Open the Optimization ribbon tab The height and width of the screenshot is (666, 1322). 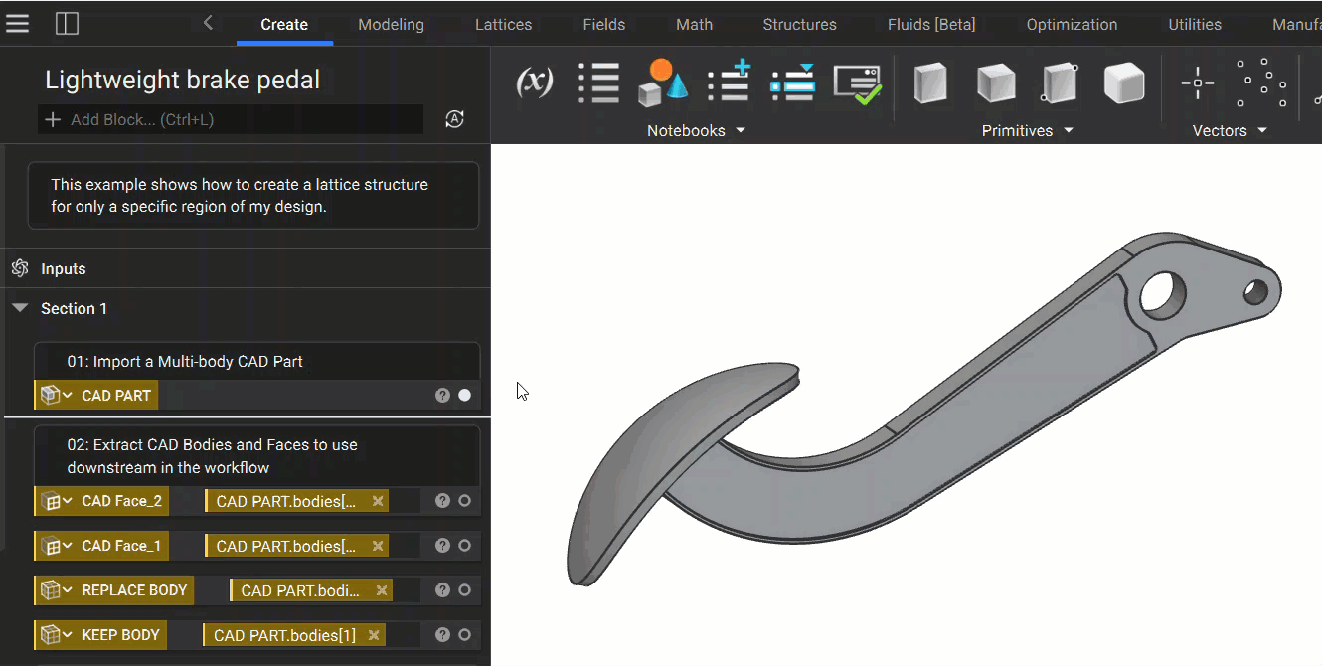(1072, 24)
